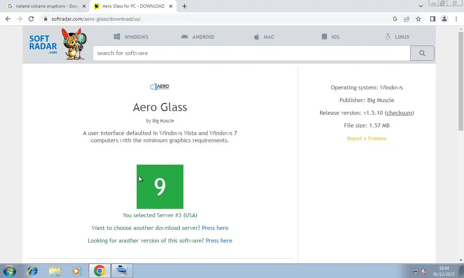The height and width of the screenshot is (278, 464).
Task: Click the Aero Glass product logo
Action: pyautogui.click(x=160, y=87)
